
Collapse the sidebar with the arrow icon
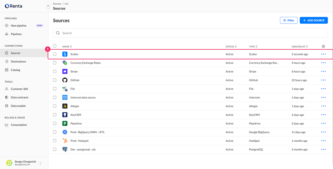pos(48,6)
